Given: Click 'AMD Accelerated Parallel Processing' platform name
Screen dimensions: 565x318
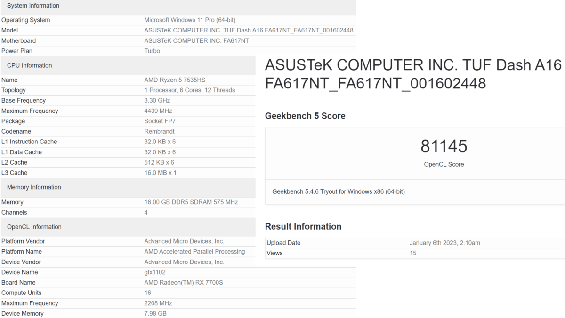Looking at the screenshot, I should [x=194, y=252].
